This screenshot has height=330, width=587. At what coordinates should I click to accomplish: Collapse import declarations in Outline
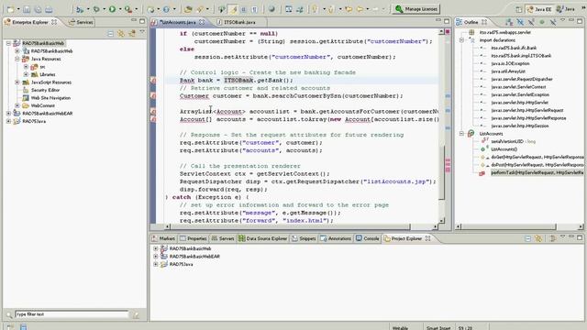pyautogui.click(x=461, y=40)
